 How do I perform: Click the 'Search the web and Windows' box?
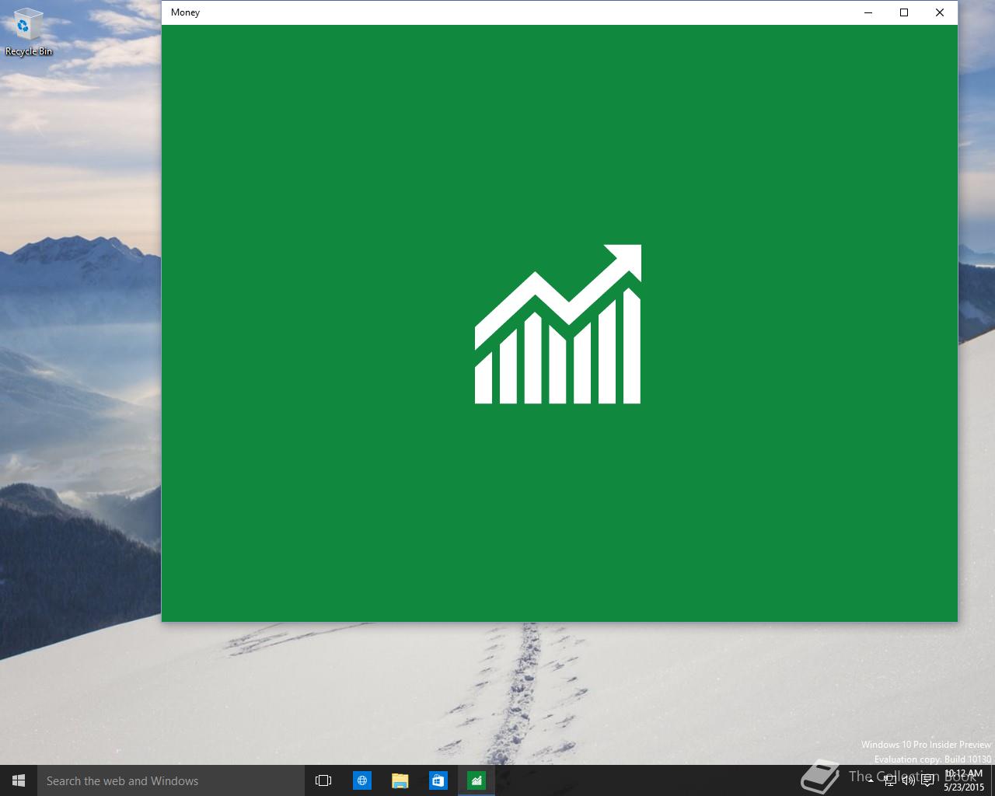[170, 780]
